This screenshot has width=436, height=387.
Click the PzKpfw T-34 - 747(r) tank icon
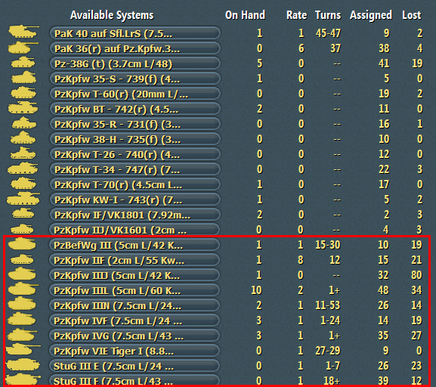pos(23,169)
